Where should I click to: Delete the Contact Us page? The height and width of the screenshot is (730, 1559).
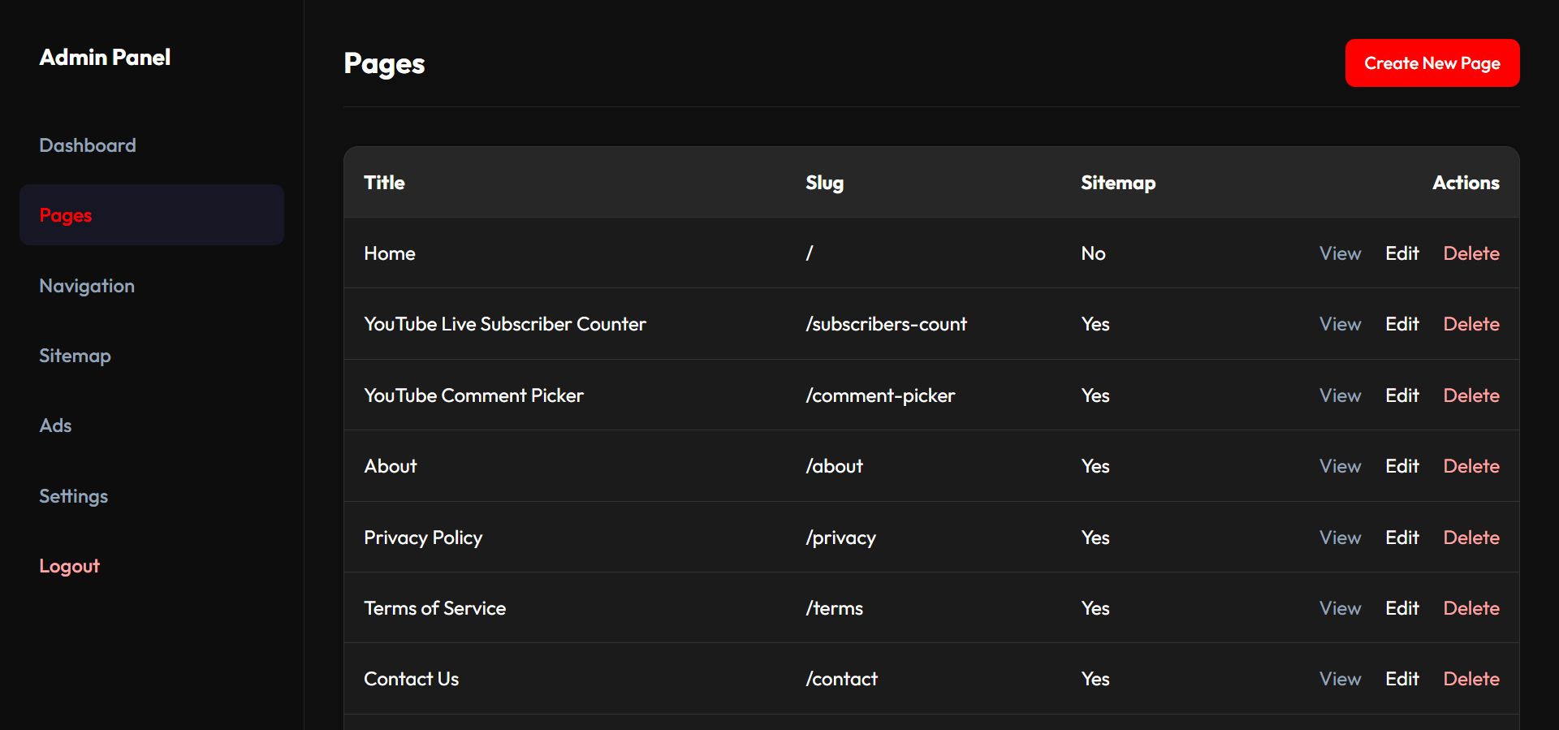[1470, 679]
